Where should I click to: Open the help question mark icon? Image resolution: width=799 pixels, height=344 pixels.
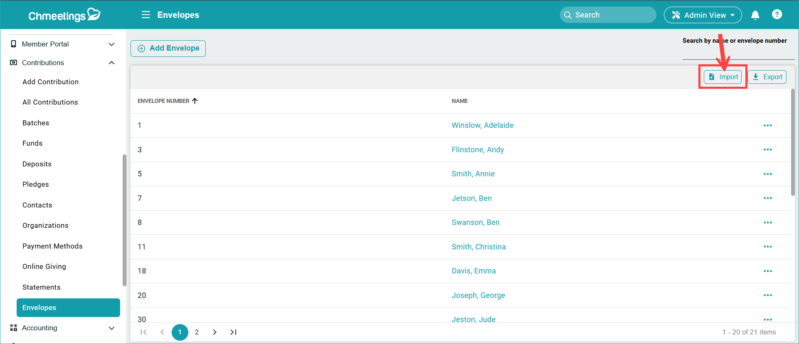coord(777,15)
